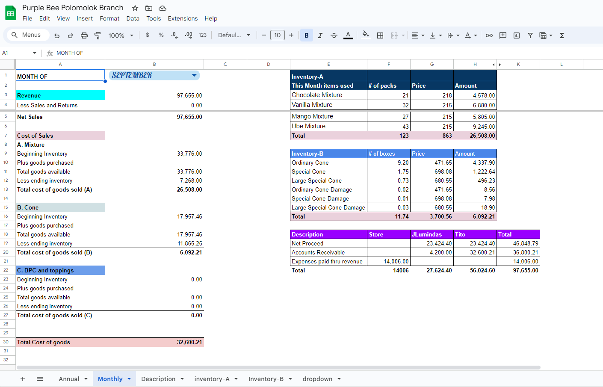Toggle bold formatting
Image resolution: width=603 pixels, height=387 pixels.
306,35
